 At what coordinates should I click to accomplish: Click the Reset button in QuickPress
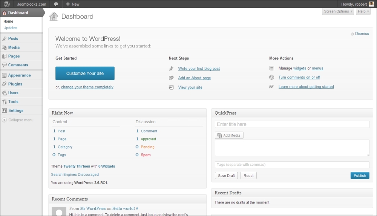click(x=248, y=176)
